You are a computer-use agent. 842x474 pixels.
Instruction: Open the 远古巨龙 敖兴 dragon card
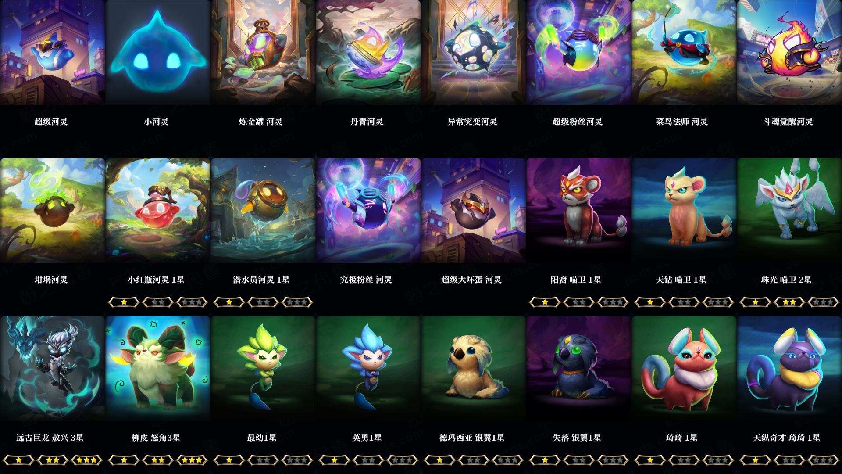(52, 369)
